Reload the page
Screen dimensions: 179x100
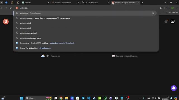[11, 8]
